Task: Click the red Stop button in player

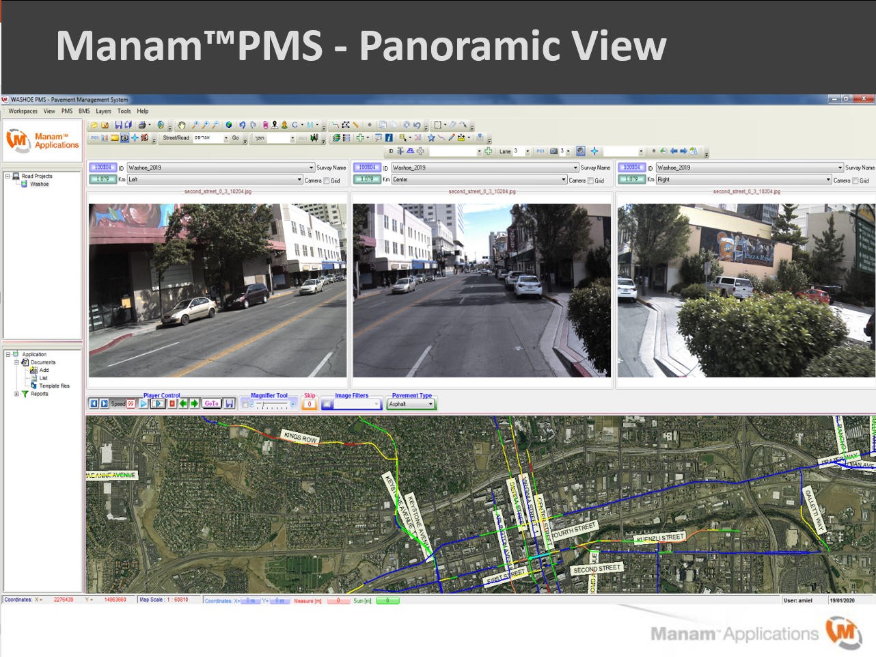Action: [x=172, y=403]
